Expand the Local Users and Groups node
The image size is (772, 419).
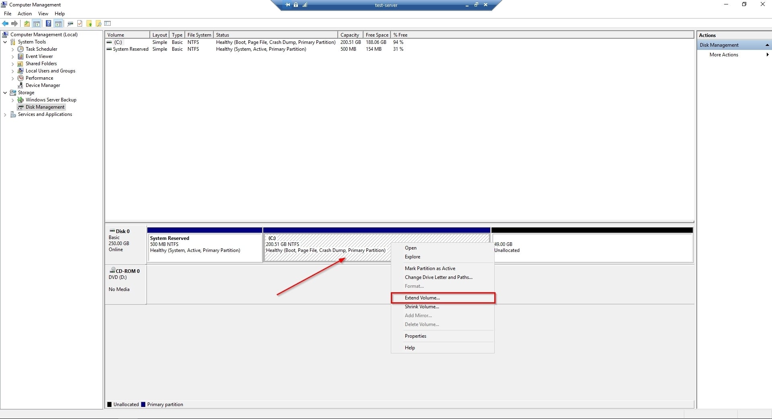(x=12, y=71)
